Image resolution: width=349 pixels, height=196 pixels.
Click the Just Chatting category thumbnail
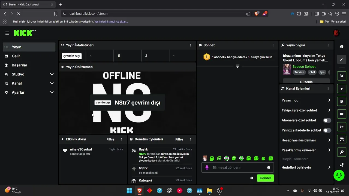coord(287,69)
